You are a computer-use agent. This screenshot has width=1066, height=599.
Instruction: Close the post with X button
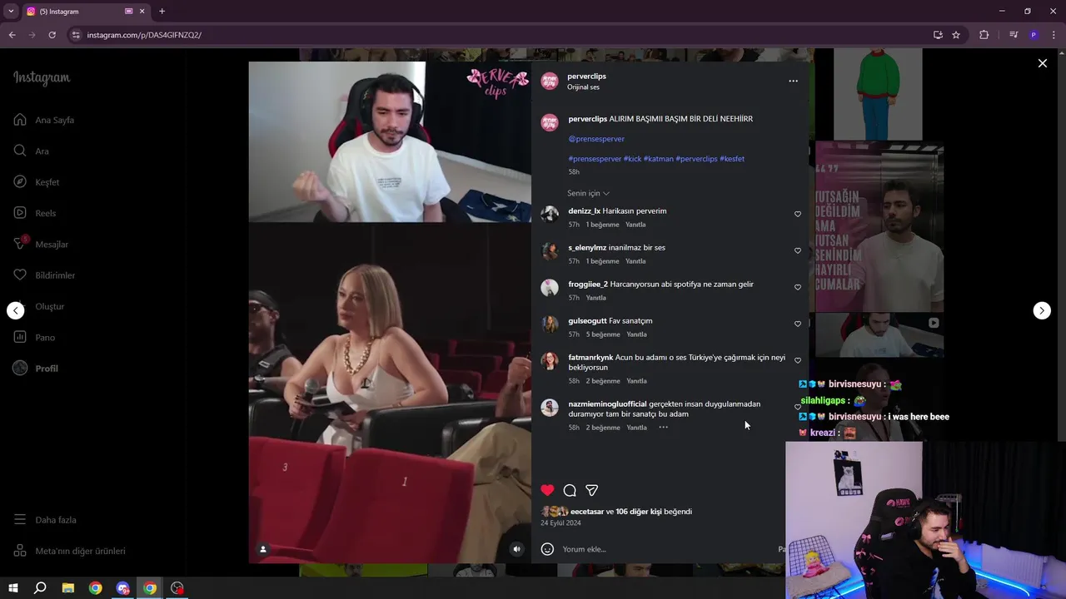[x=1042, y=63]
